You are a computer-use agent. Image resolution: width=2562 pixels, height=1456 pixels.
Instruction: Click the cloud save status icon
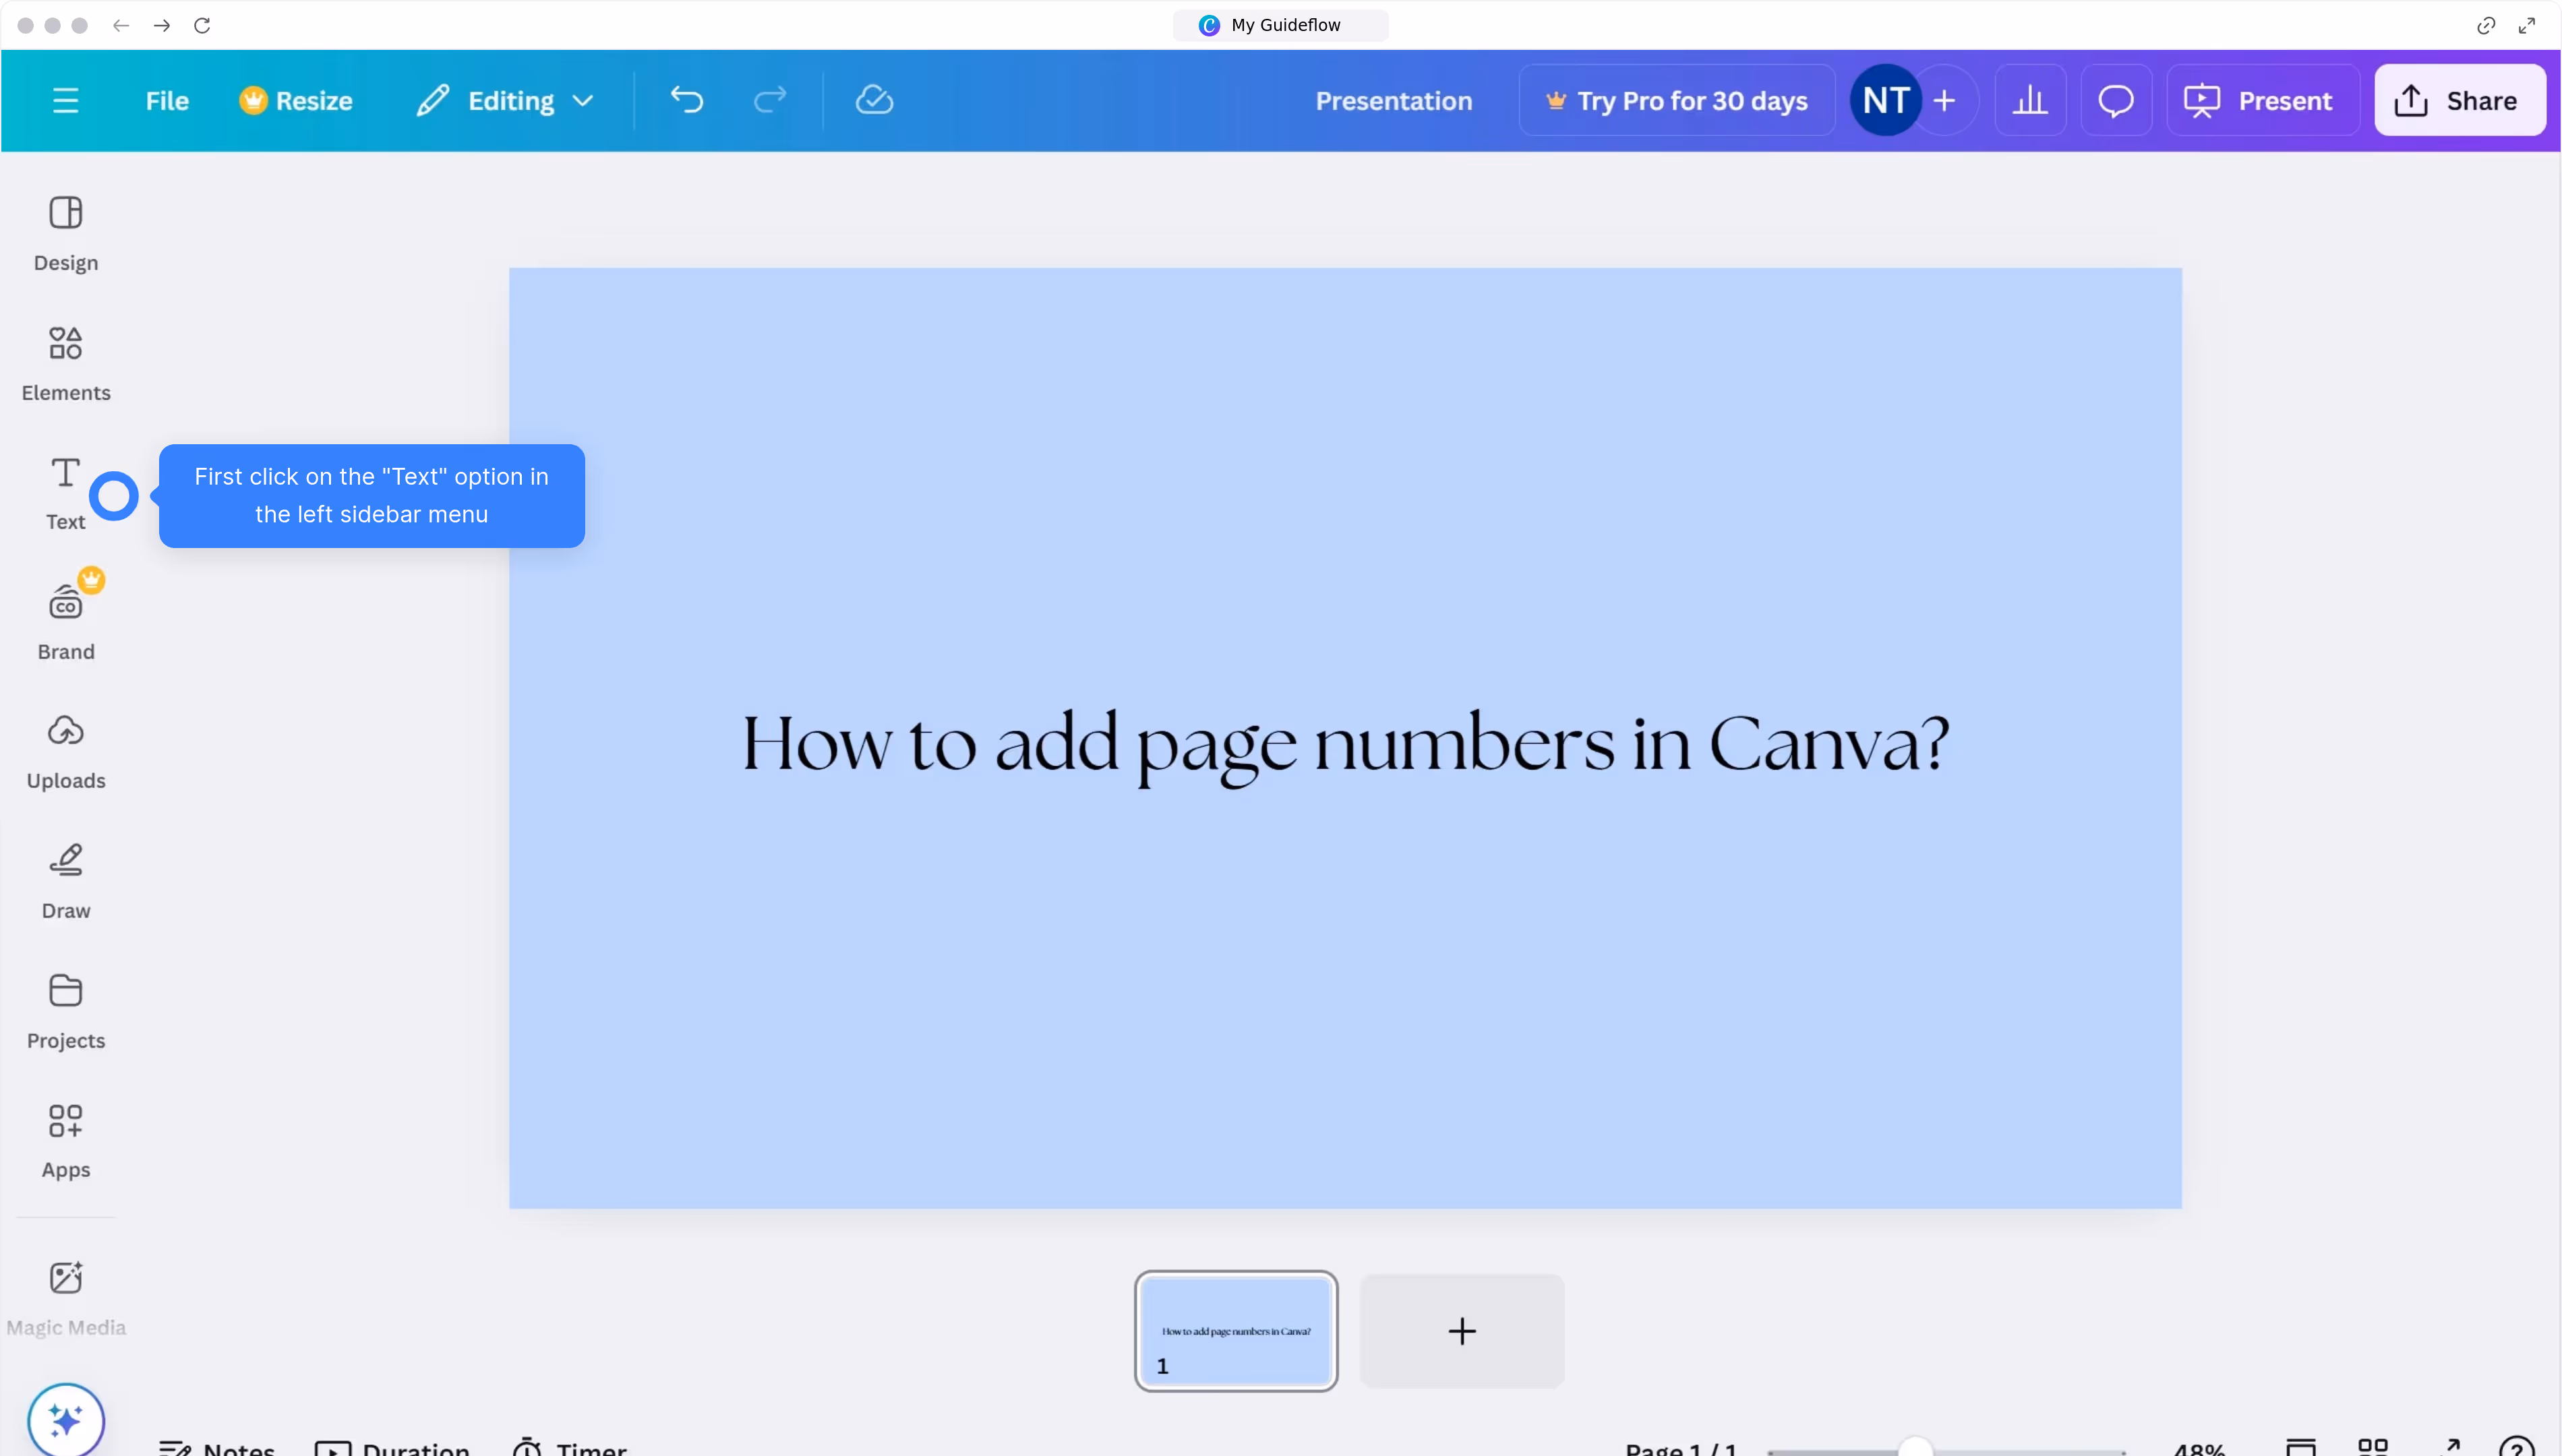874,100
